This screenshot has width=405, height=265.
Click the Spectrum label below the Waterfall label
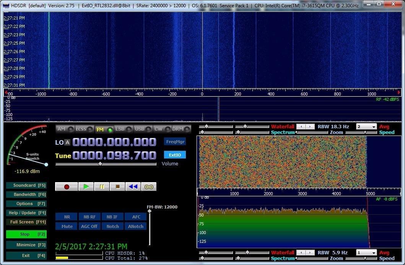(x=283, y=132)
